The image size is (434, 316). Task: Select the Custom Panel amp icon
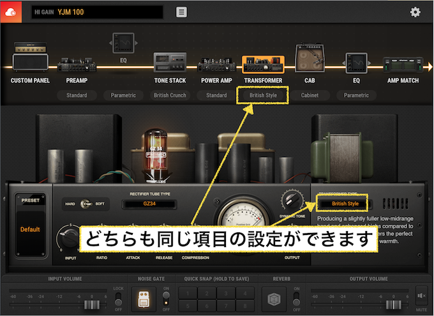[x=30, y=57]
